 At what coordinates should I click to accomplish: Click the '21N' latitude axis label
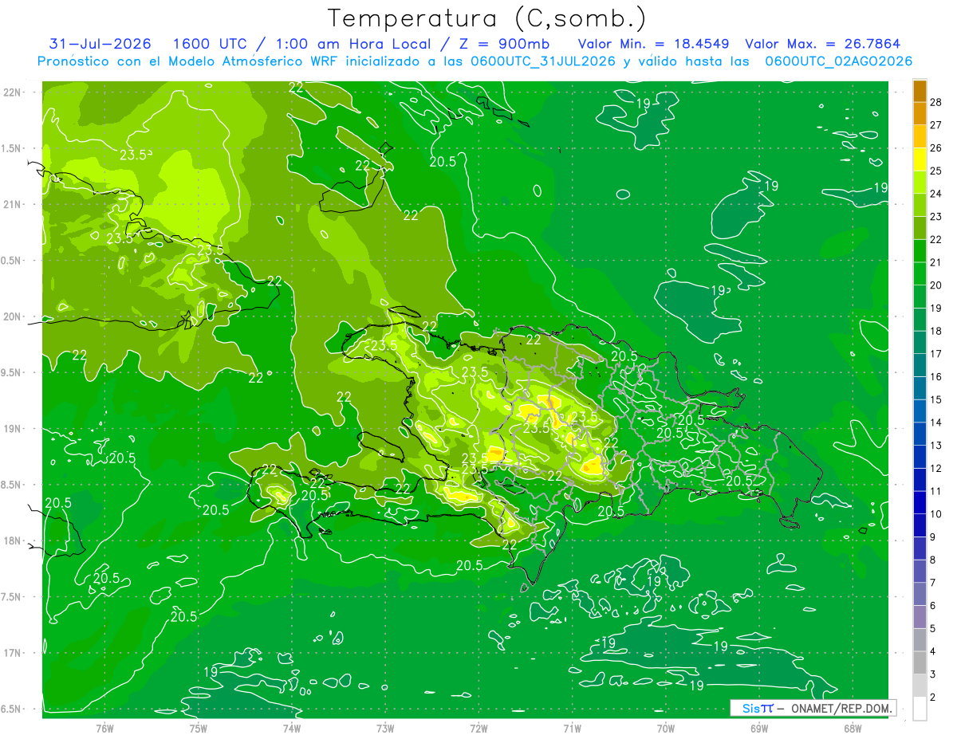(13, 204)
